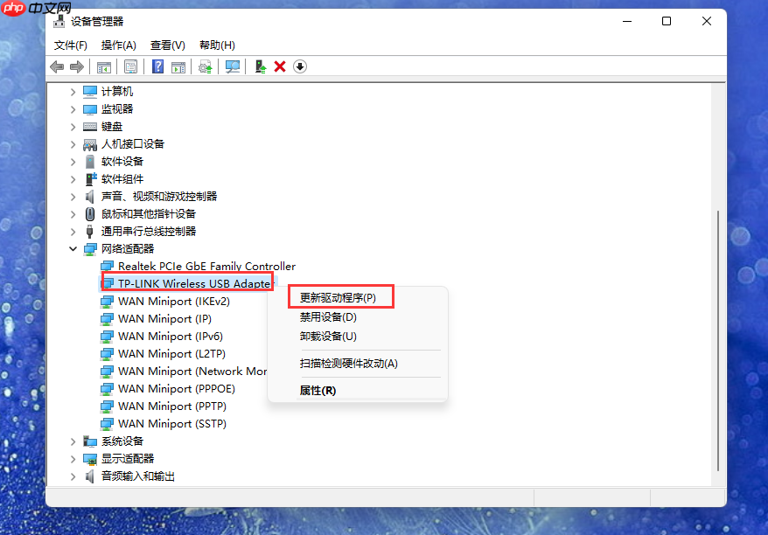
Task: Open the 查看 menu
Action: 167,45
